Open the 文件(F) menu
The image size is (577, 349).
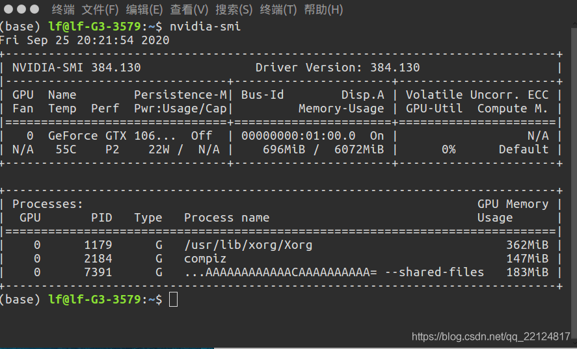(100, 10)
